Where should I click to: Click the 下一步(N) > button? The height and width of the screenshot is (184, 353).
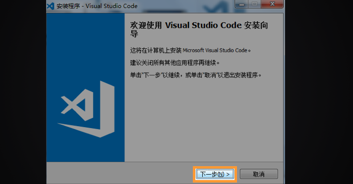coord(215,174)
